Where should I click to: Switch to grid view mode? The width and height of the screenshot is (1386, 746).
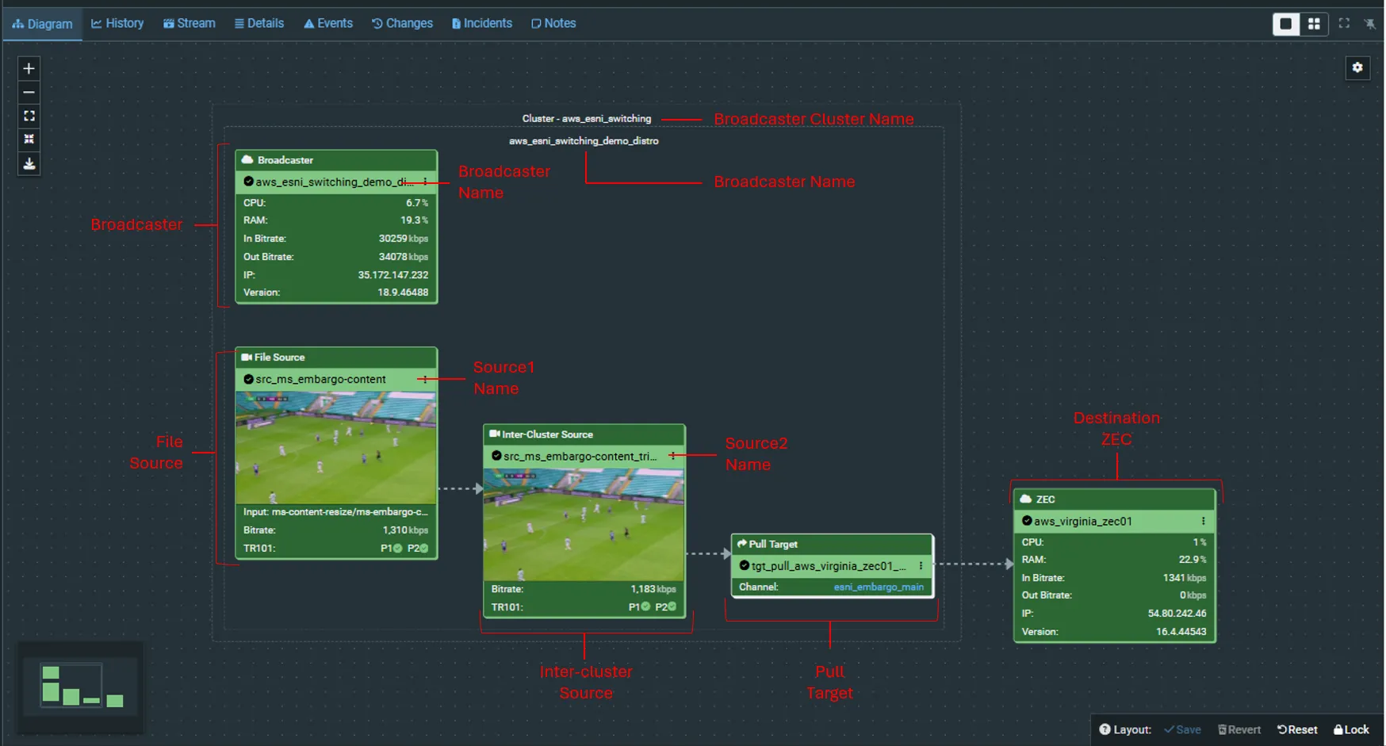tap(1314, 24)
